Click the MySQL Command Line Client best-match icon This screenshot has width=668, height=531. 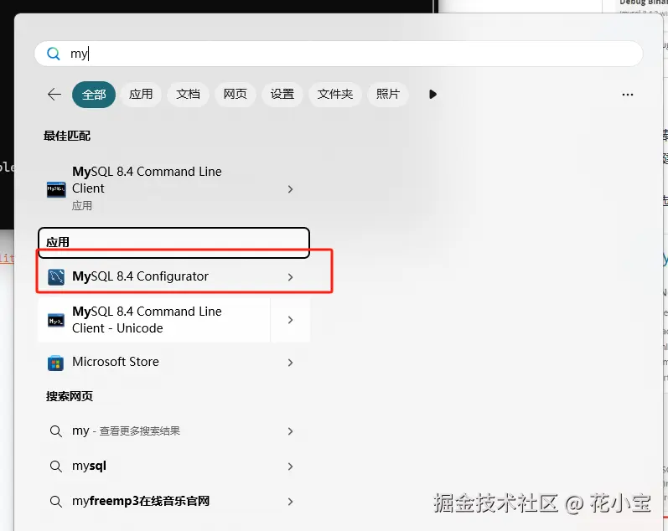(56, 189)
